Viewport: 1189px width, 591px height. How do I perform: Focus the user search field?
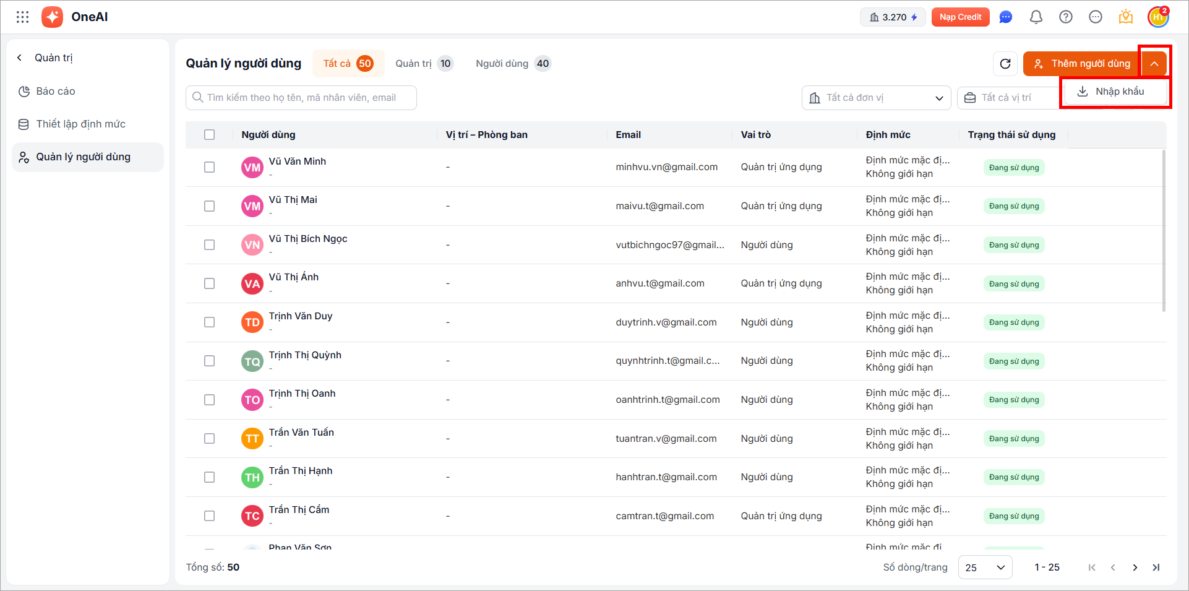301,98
